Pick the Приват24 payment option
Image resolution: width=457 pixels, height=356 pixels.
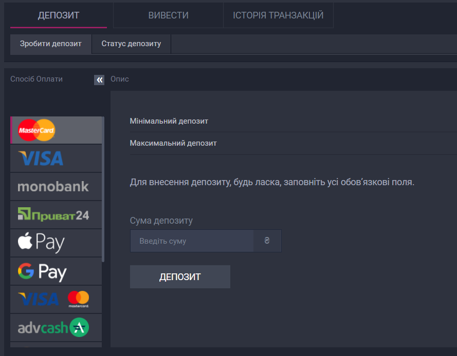pos(56,214)
